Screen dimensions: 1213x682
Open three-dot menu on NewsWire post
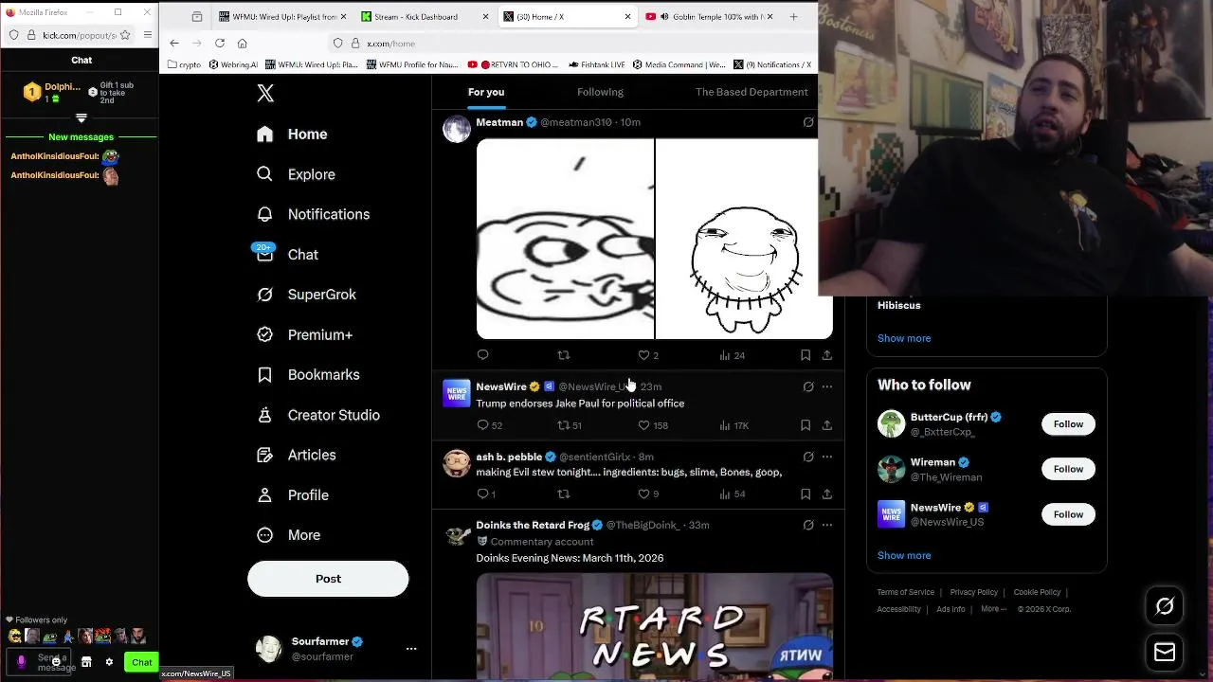827,386
